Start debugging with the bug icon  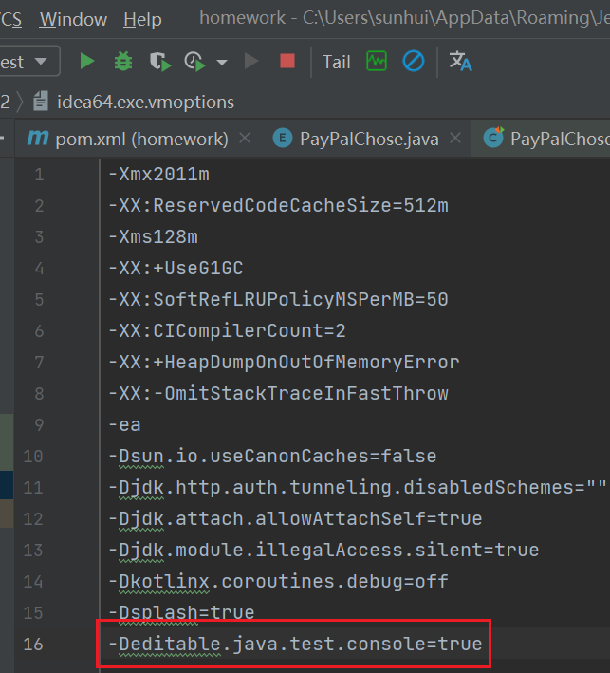[123, 62]
